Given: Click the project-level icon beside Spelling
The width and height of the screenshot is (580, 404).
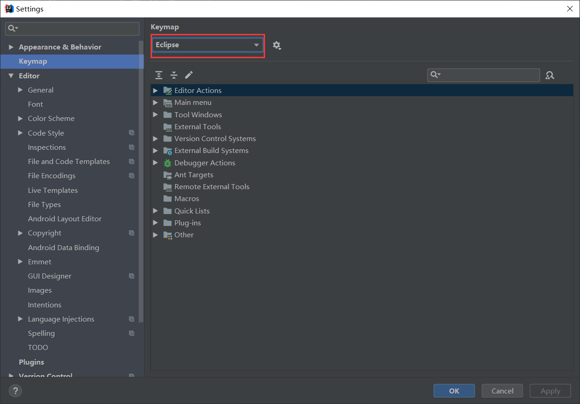Looking at the screenshot, I should pyautogui.click(x=132, y=333).
